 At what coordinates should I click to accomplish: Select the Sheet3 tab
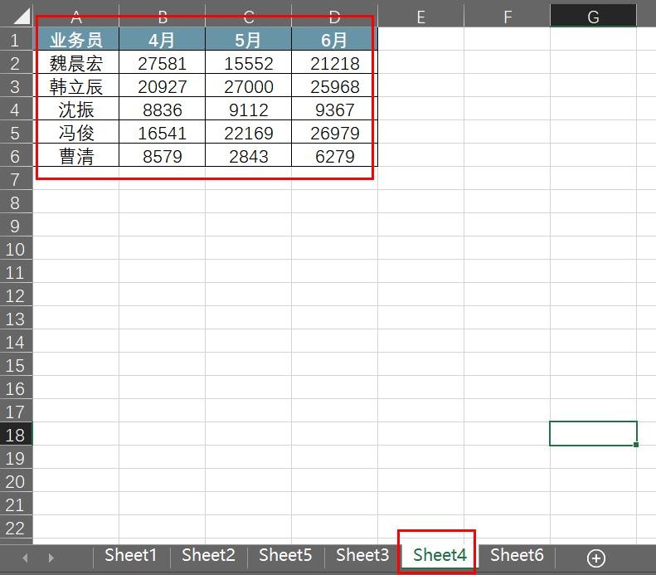click(x=362, y=555)
